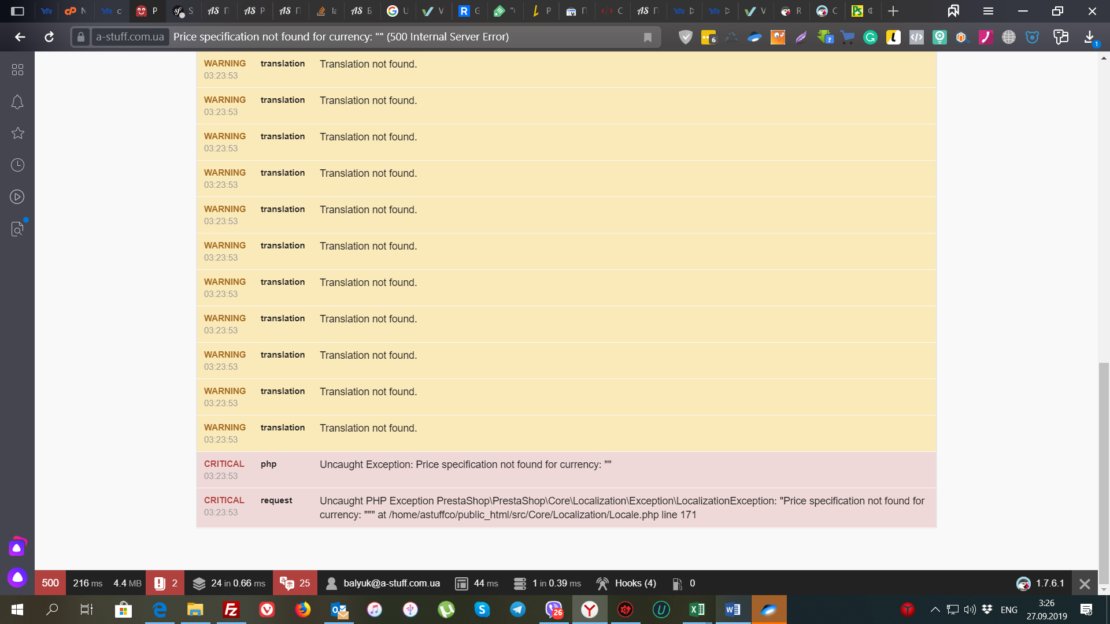This screenshot has width=1110, height=624.
Task: Reload the current page
Action: point(49,37)
